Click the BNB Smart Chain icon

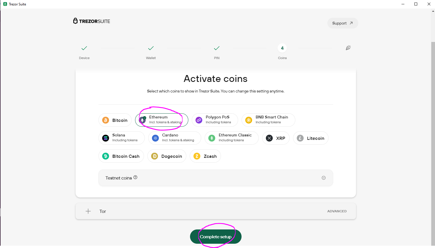249,120
